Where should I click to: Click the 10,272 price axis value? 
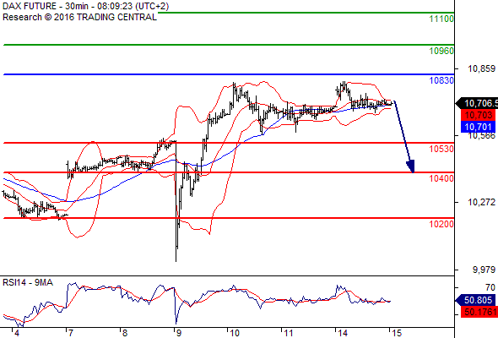click(x=481, y=202)
